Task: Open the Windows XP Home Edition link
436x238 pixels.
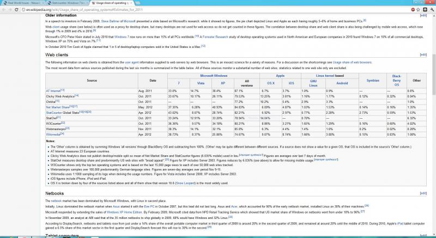Action: 124,212
